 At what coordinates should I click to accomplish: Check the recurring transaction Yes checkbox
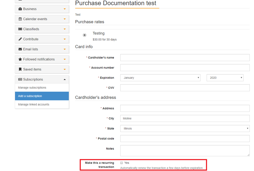tap(121, 163)
